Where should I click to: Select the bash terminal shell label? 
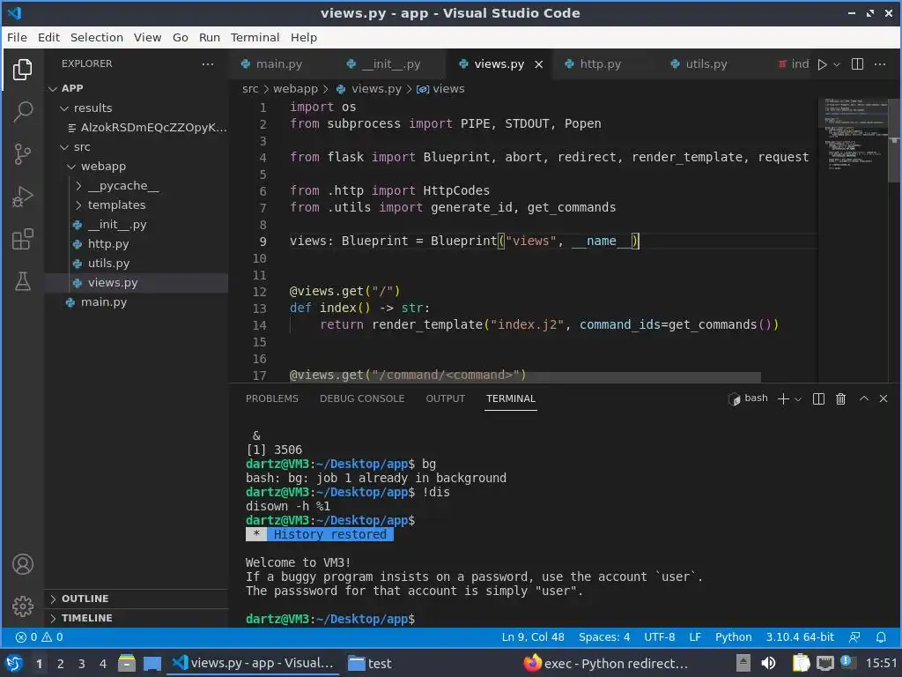tap(748, 398)
